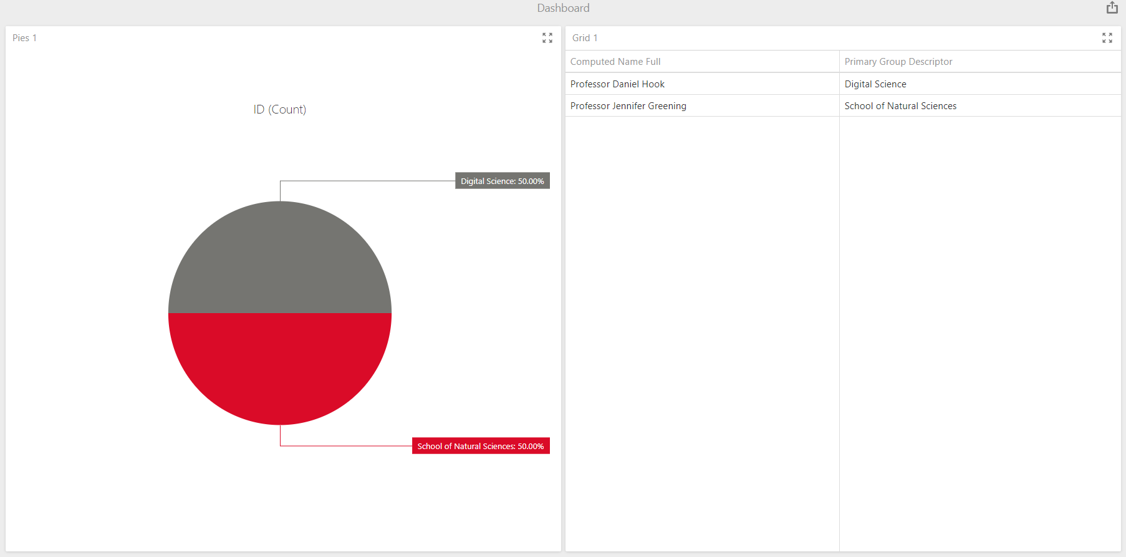Click the dashboard export share icon

click(1112, 8)
